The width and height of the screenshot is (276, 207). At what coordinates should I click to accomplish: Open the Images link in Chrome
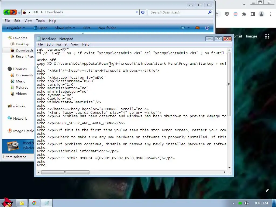[251, 36]
